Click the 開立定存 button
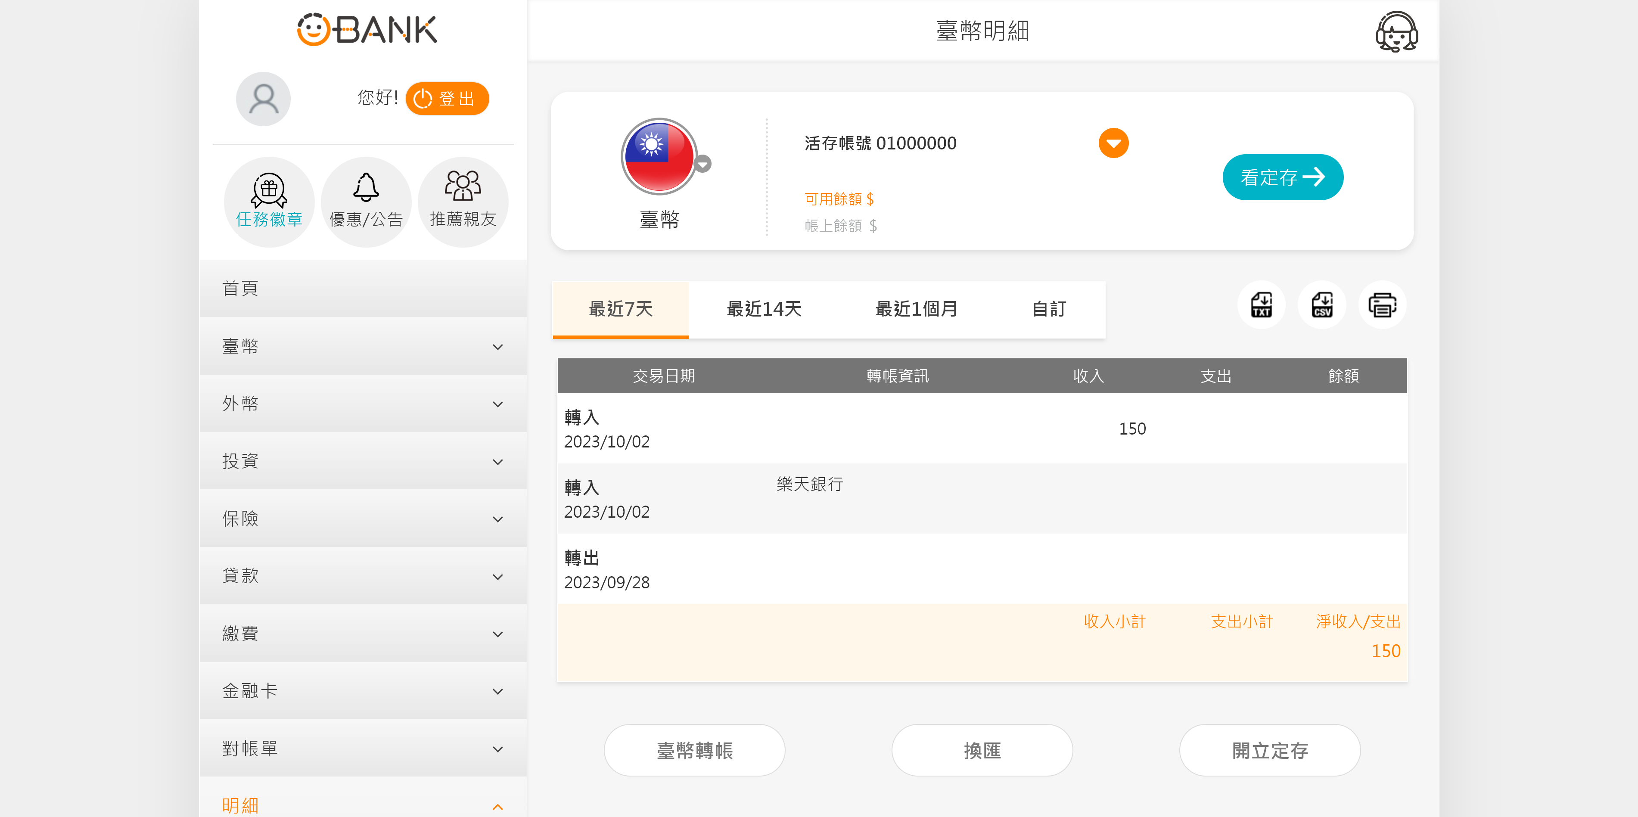This screenshot has height=817, width=1638. (x=1270, y=750)
